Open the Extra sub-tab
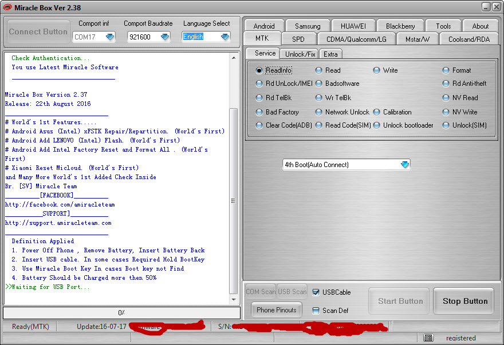Screen dimensions: 504x345 coord(330,54)
